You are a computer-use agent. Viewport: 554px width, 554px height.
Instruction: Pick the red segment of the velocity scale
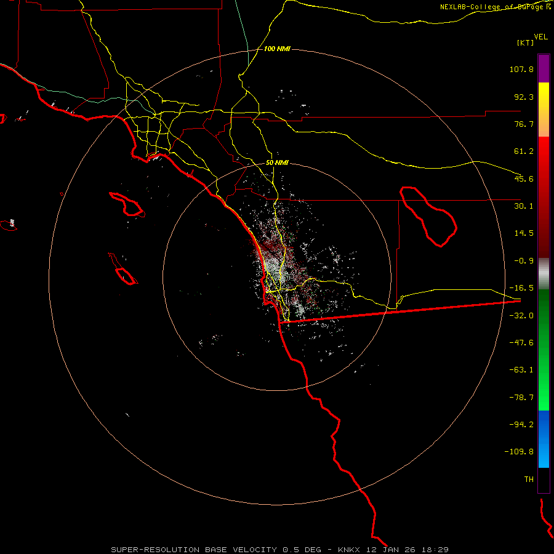click(x=544, y=197)
